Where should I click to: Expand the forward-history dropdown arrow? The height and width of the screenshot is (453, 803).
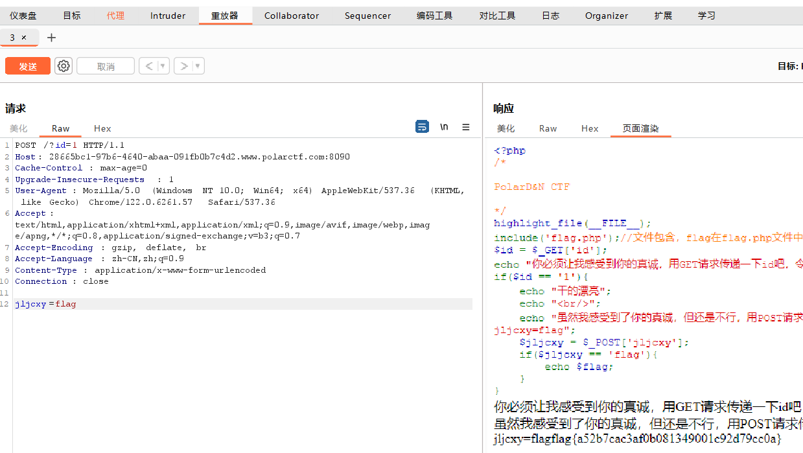198,66
